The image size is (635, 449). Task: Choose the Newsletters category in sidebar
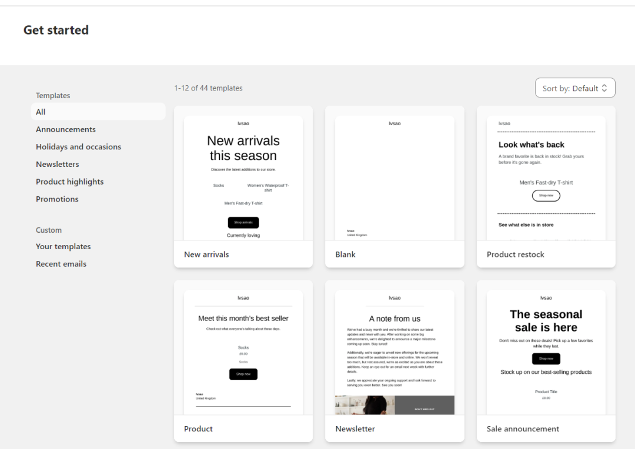point(57,164)
